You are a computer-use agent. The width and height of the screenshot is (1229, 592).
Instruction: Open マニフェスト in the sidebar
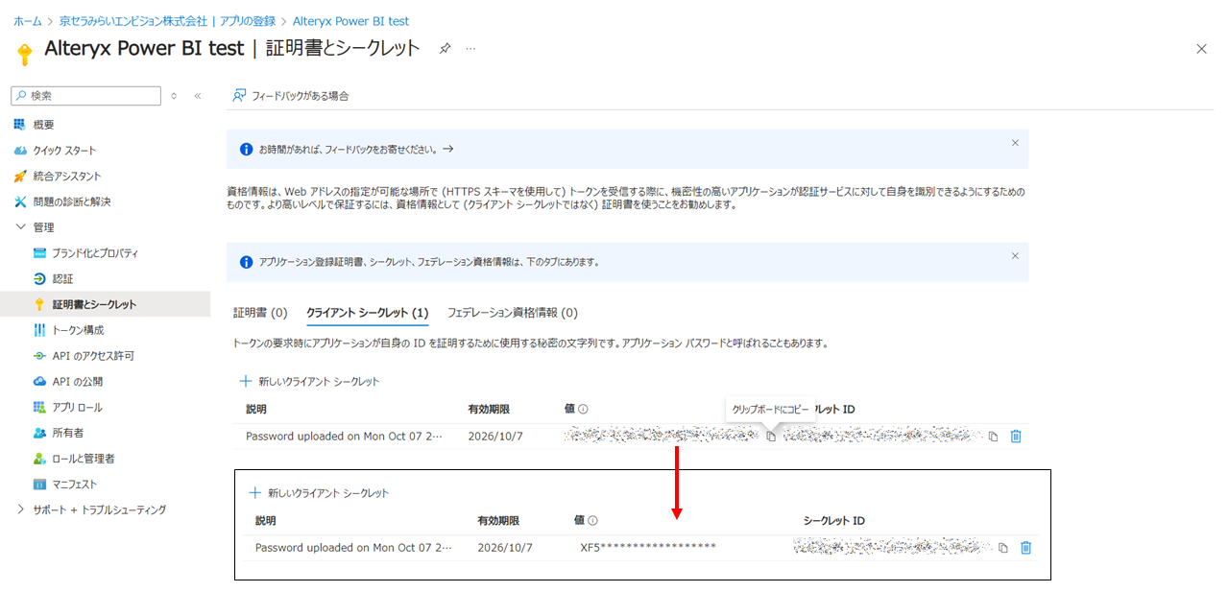tap(74, 484)
